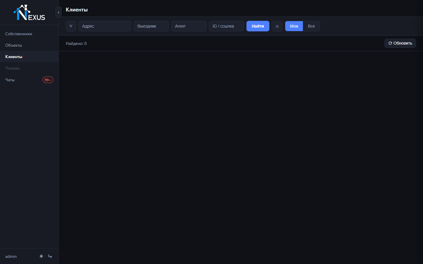Select the Мои toggle
The height and width of the screenshot is (264, 423).
pos(294,26)
